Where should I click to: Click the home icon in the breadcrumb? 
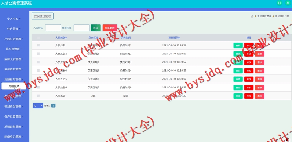[x=252, y=16]
